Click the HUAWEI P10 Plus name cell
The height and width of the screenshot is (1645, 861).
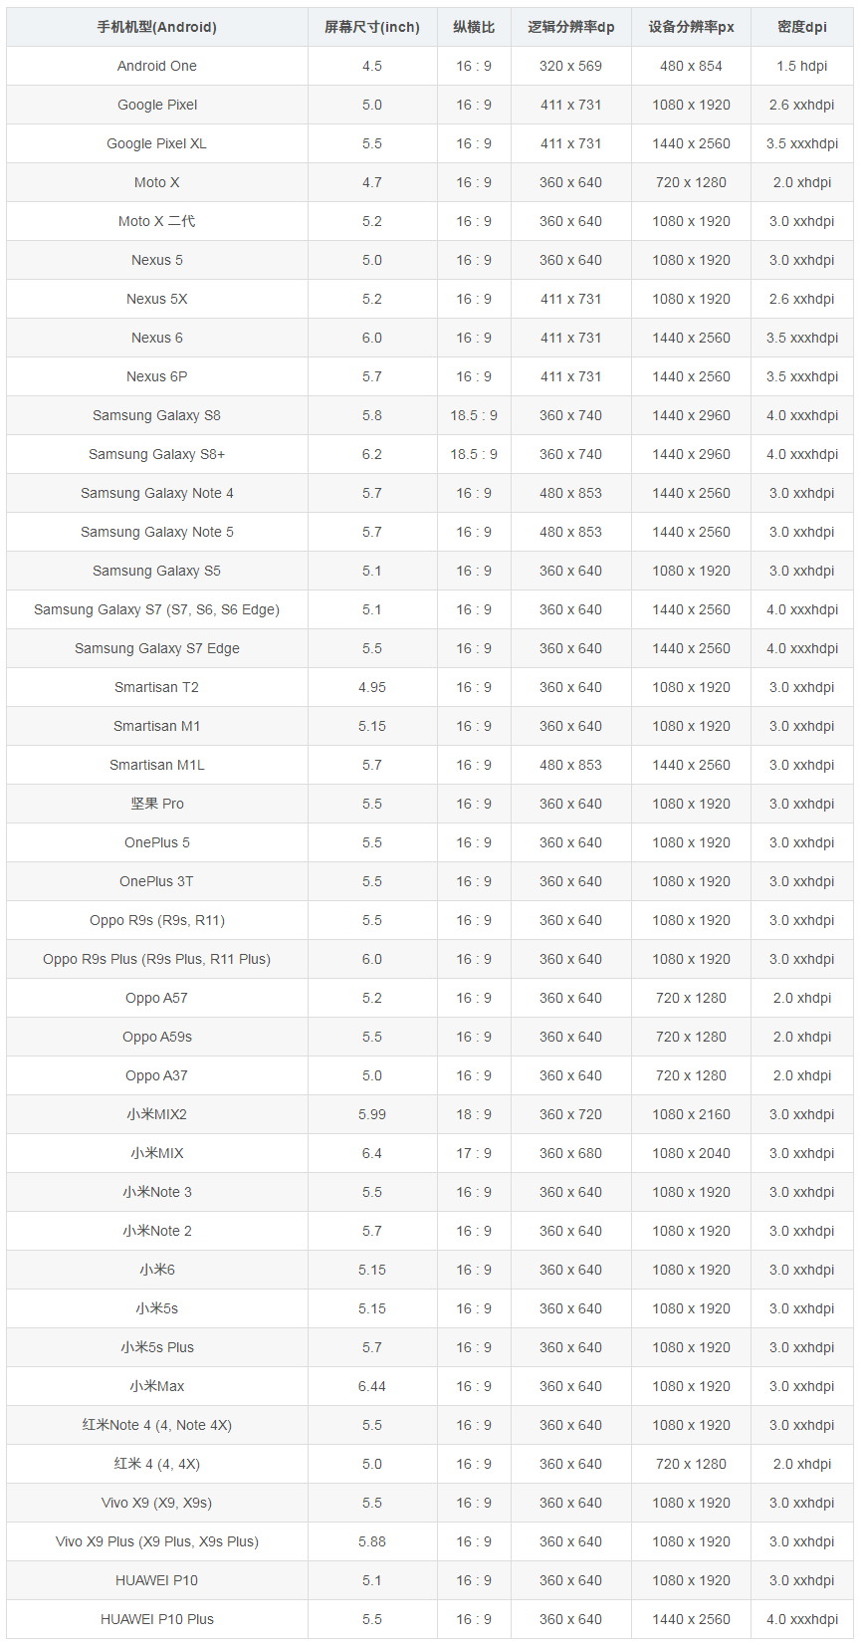coord(156,1619)
